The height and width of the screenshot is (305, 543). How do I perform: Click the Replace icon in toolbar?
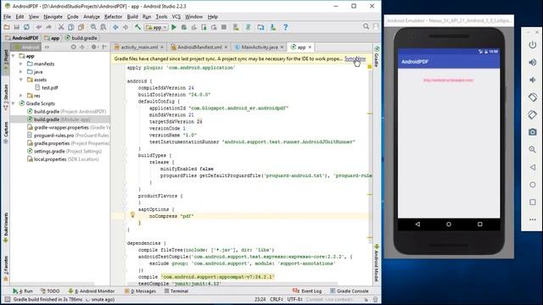pos(104,27)
